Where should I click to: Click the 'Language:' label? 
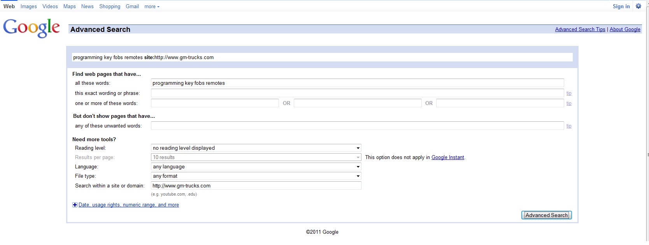(x=86, y=166)
